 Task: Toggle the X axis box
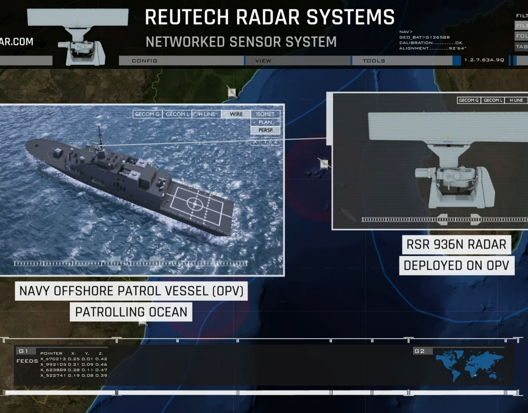pyautogui.click(x=255, y=142)
